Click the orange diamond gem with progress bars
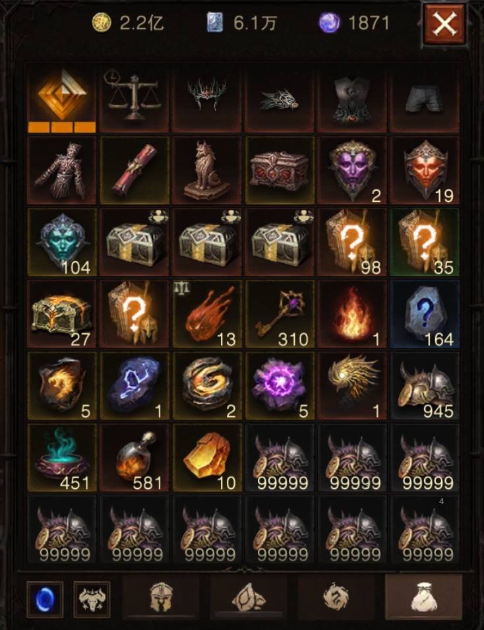Image resolution: width=484 pixels, height=630 pixels. point(62,98)
